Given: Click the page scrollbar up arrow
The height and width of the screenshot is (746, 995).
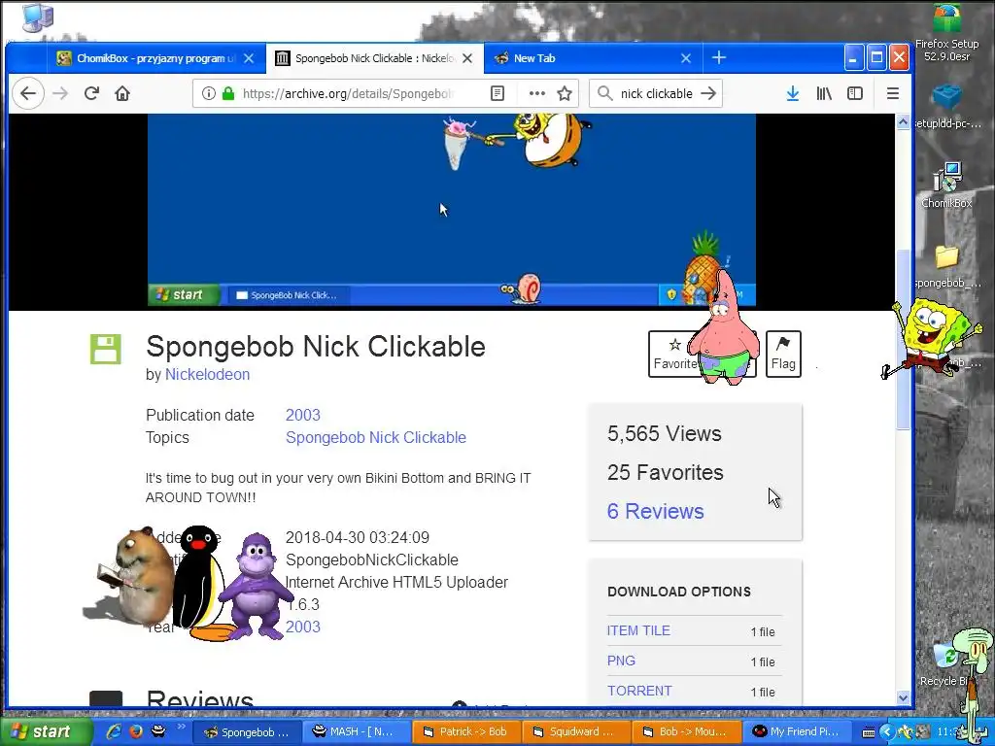Looking at the screenshot, I should pos(903,121).
